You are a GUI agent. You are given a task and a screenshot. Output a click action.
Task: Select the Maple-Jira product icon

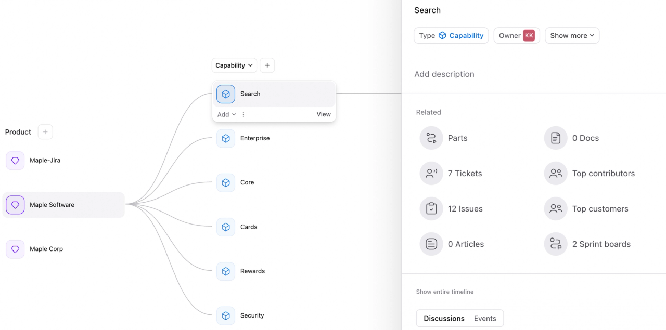(15, 160)
